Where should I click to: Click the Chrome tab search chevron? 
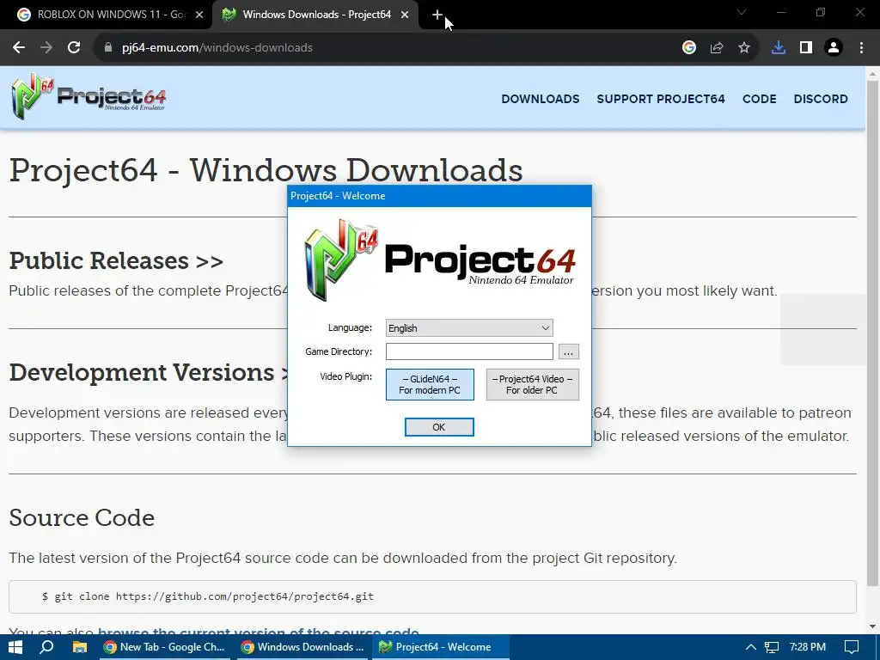coord(742,12)
